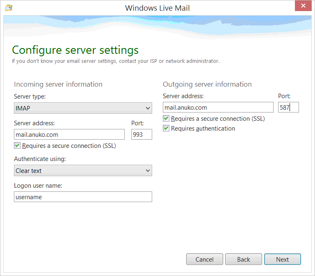Focus incoming Port field showing 993
The width and height of the screenshot is (315, 276).
tap(142, 134)
